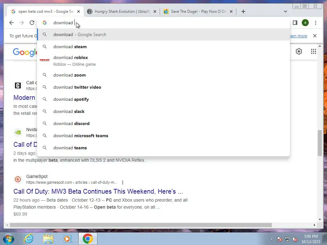Open Action Center flag icon
This screenshot has height=245, width=327.
[x=279, y=239]
